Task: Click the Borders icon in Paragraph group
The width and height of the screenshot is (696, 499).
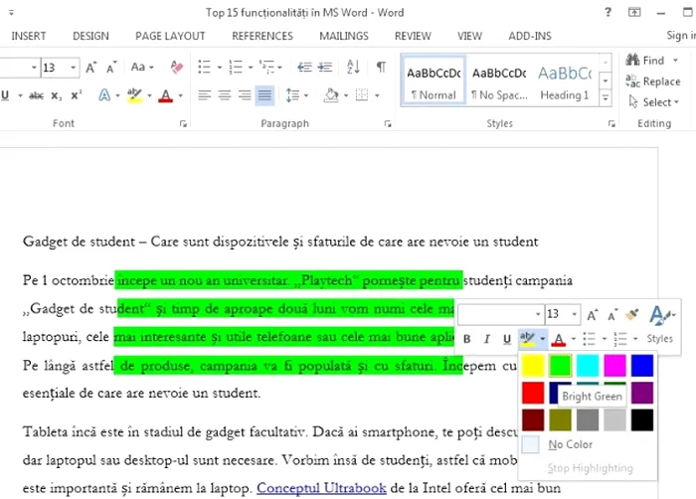Action: pyautogui.click(x=362, y=95)
